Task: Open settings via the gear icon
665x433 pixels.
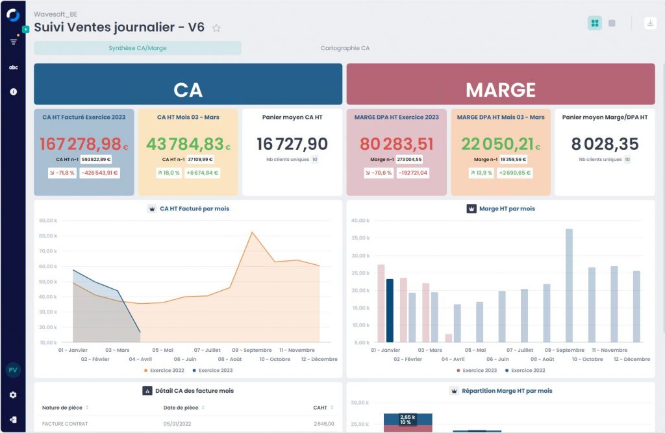Action: (x=13, y=395)
